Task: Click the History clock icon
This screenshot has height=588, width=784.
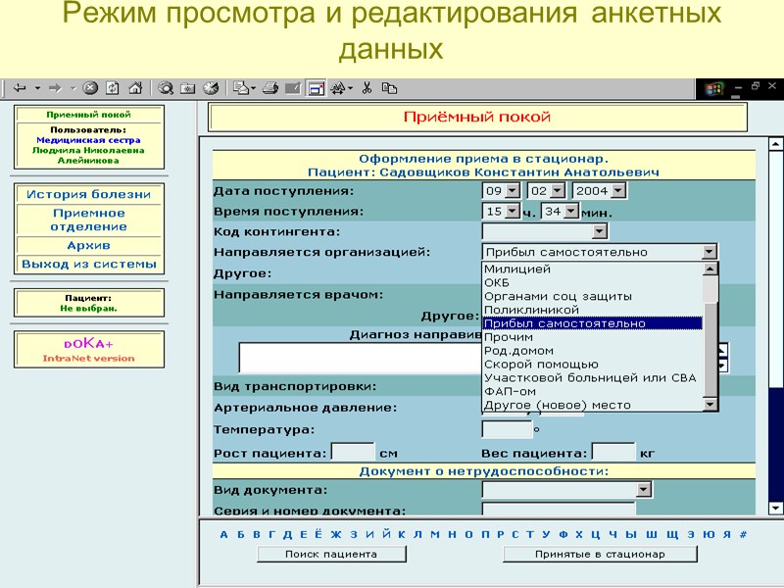Action: click(211, 90)
